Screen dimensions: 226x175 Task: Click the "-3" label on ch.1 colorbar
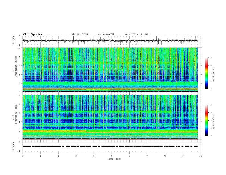210,57
